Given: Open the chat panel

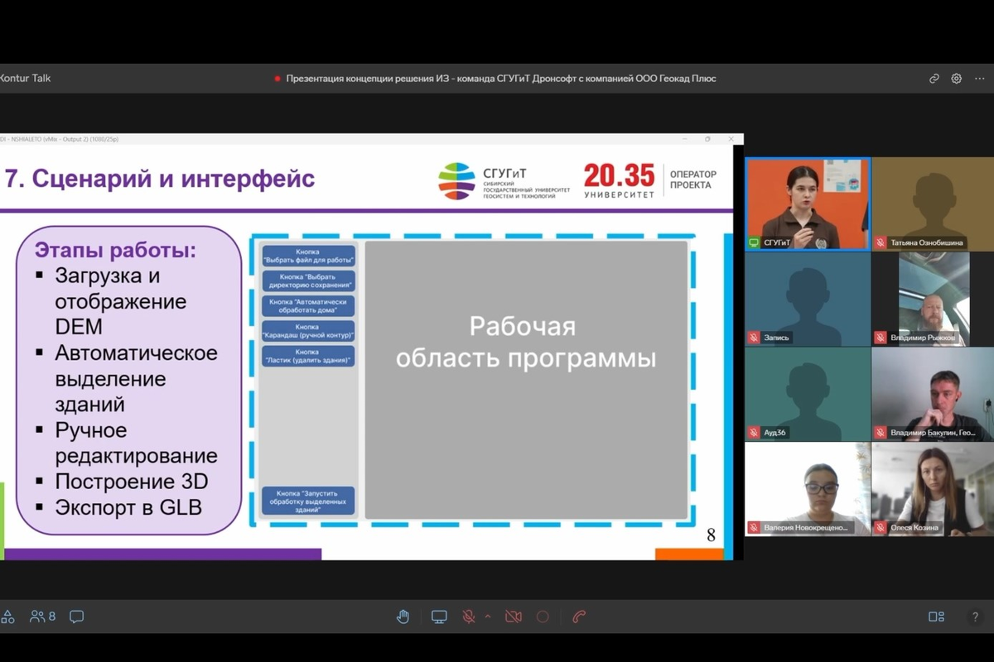Looking at the screenshot, I should point(77,616).
